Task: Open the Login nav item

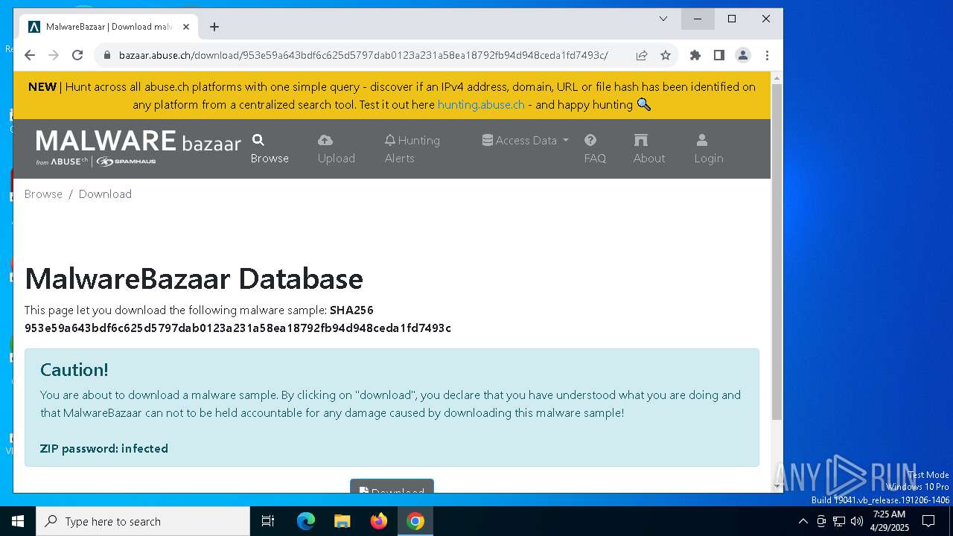Action: click(x=709, y=149)
